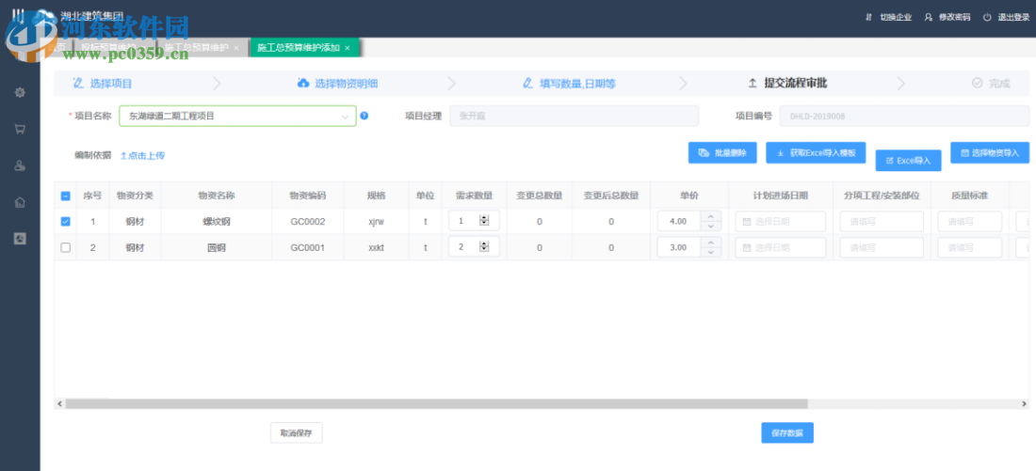The width and height of the screenshot is (1036, 471).
Task: Click the 物资名称 cell 螺纹钢
Action: pyautogui.click(x=217, y=222)
